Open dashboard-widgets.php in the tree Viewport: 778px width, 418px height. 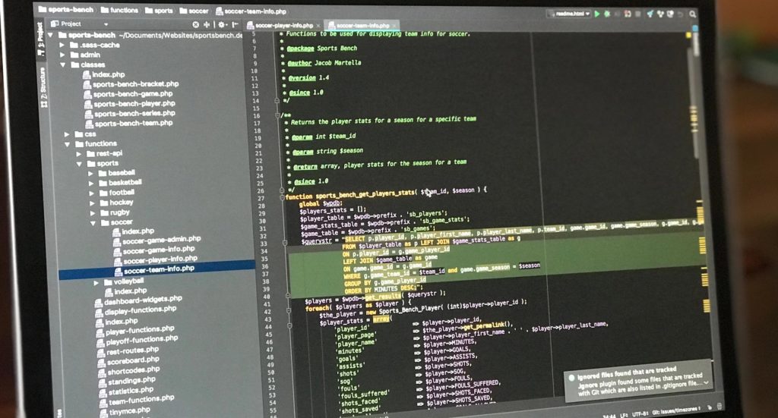point(138,300)
